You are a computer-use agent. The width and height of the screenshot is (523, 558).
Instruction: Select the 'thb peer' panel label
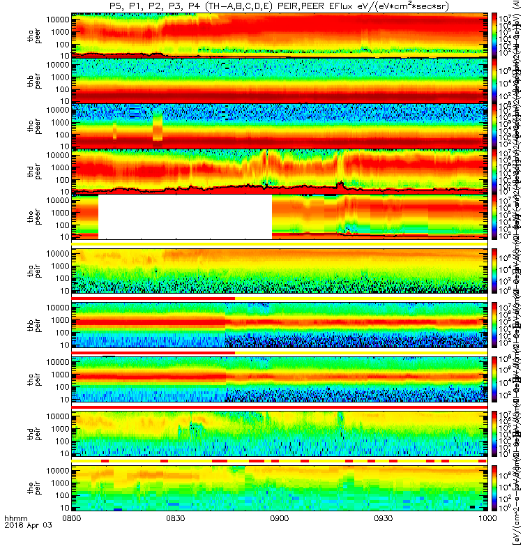(34, 82)
